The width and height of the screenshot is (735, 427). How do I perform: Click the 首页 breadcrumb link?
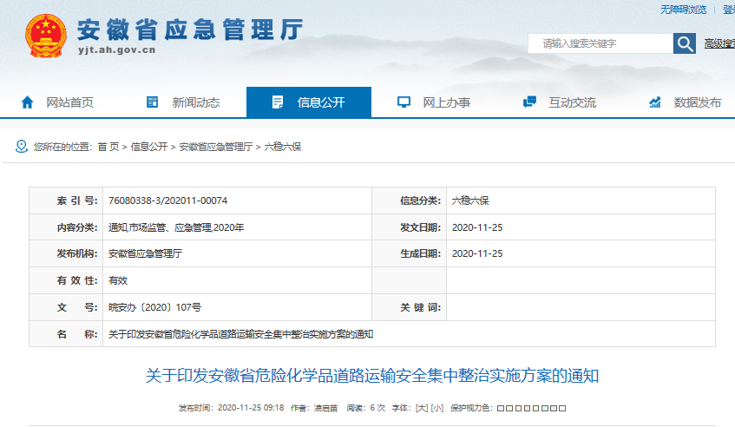point(108,147)
